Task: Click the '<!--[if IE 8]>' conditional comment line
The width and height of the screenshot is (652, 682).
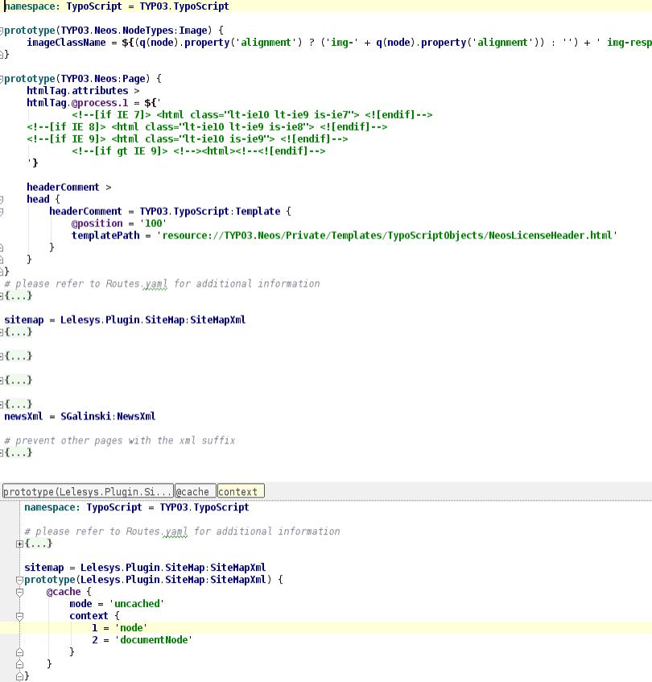Action: (207, 127)
